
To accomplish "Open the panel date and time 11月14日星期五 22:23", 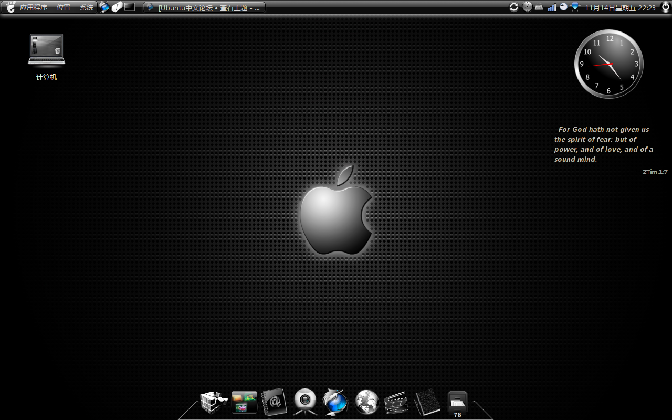I will (620, 8).
